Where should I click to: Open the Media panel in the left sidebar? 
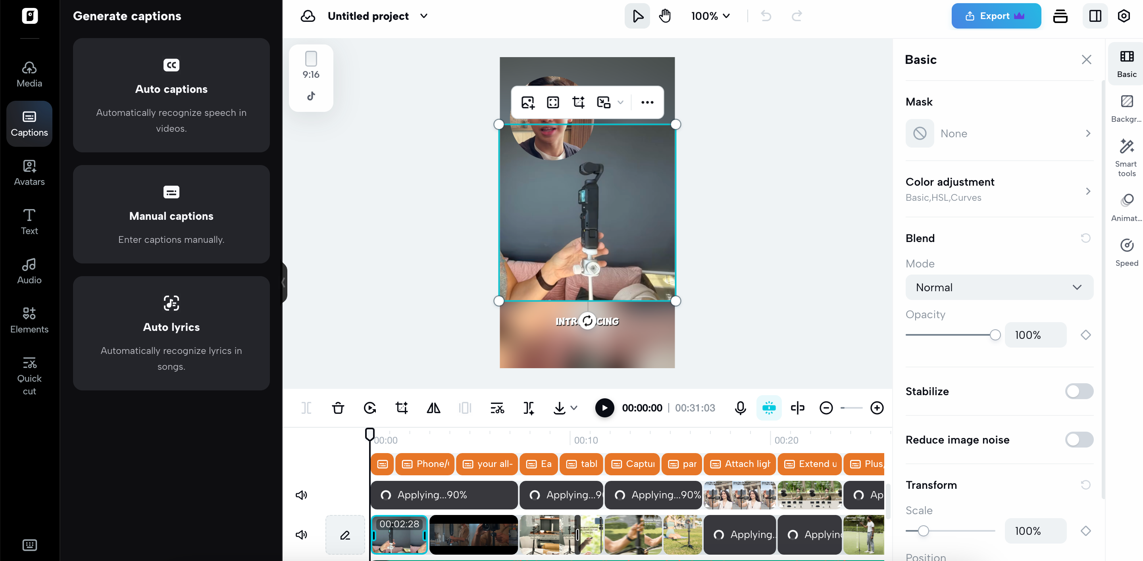tap(29, 74)
